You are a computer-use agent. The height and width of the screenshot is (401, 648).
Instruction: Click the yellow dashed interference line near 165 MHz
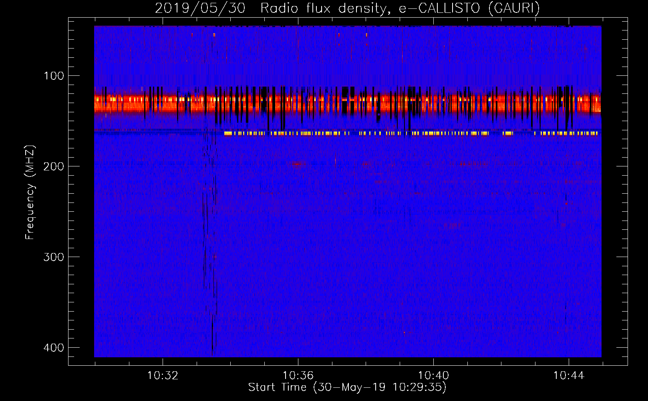click(x=411, y=133)
